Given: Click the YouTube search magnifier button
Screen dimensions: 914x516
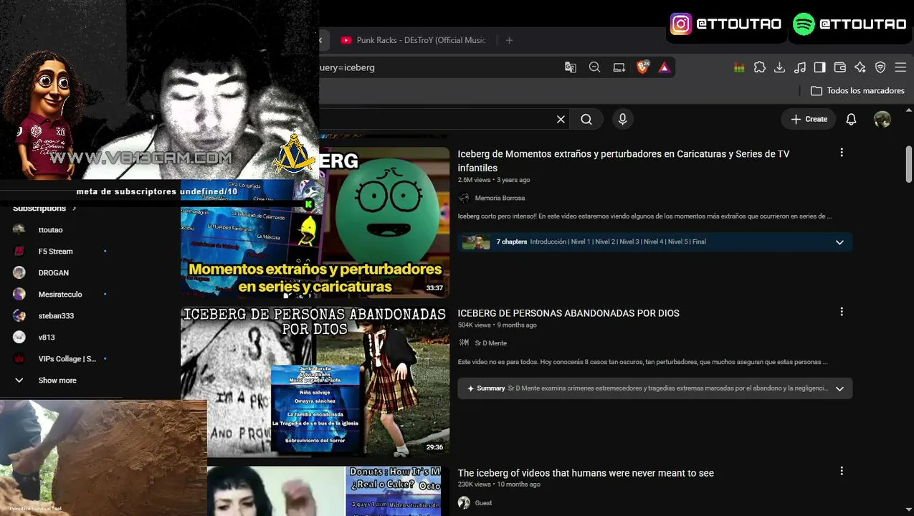Looking at the screenshot, I should pyautogui.click(x=586, y=120).
